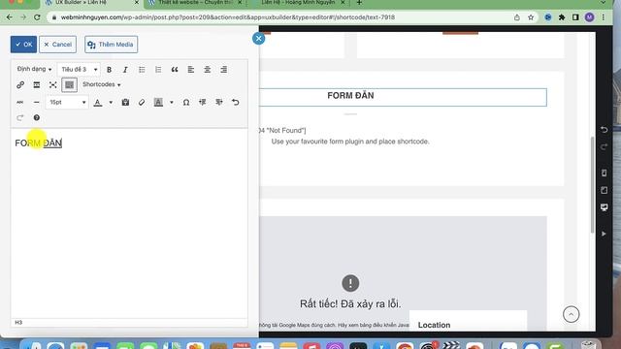The image size is (621, 349).
Task: Click the Thêm Media button
Action: click(112, 45)
